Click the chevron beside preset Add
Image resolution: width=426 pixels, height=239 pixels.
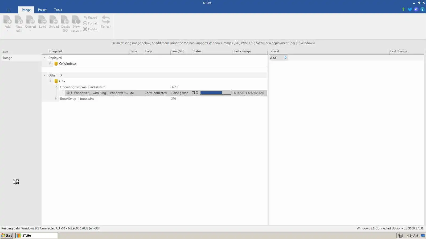(x=285, y=58)
